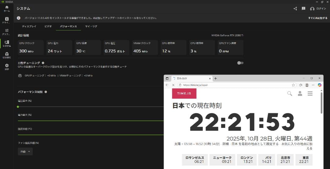Click the time.is search magnifier icon

[290, 93]
